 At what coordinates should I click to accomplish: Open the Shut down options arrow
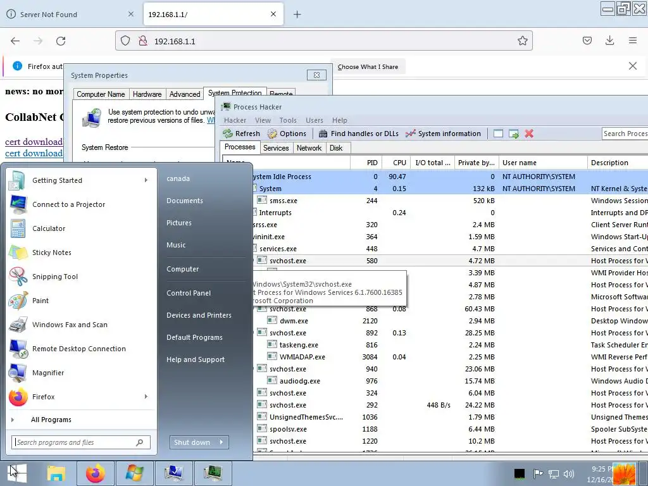[x=222, y=442]
